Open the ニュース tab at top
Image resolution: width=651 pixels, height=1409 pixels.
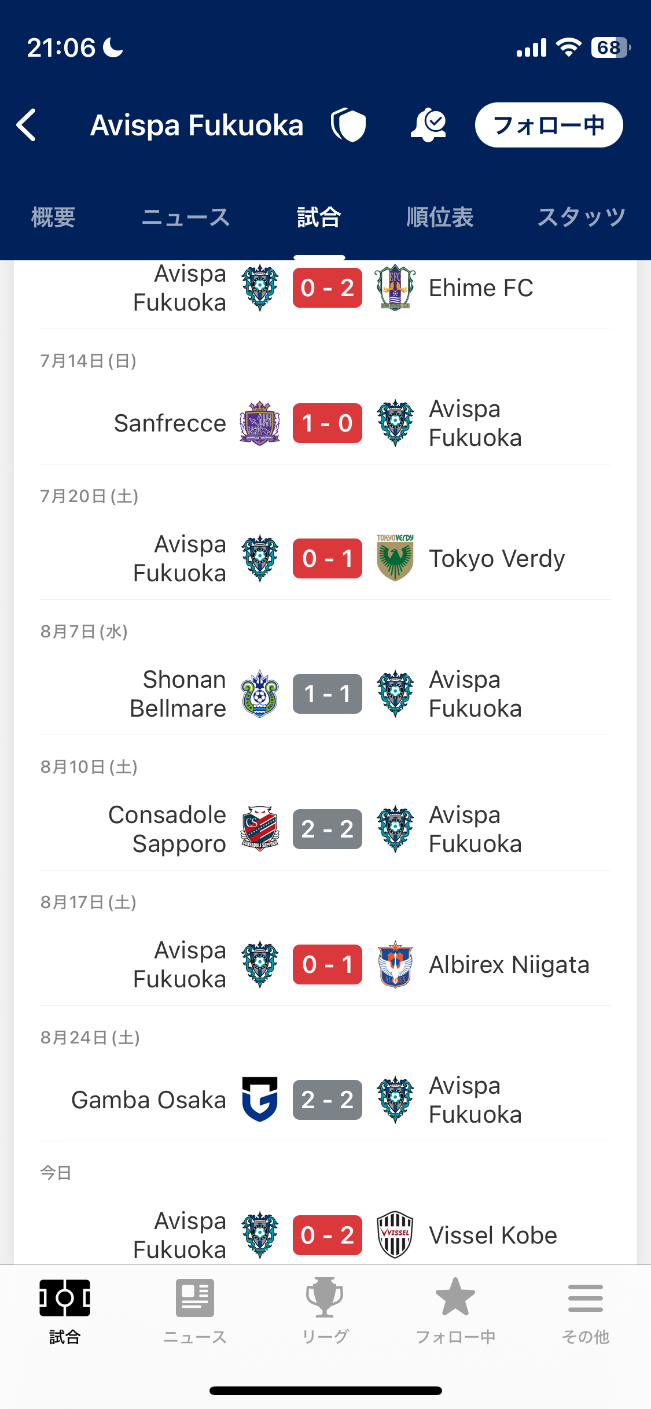186,218
